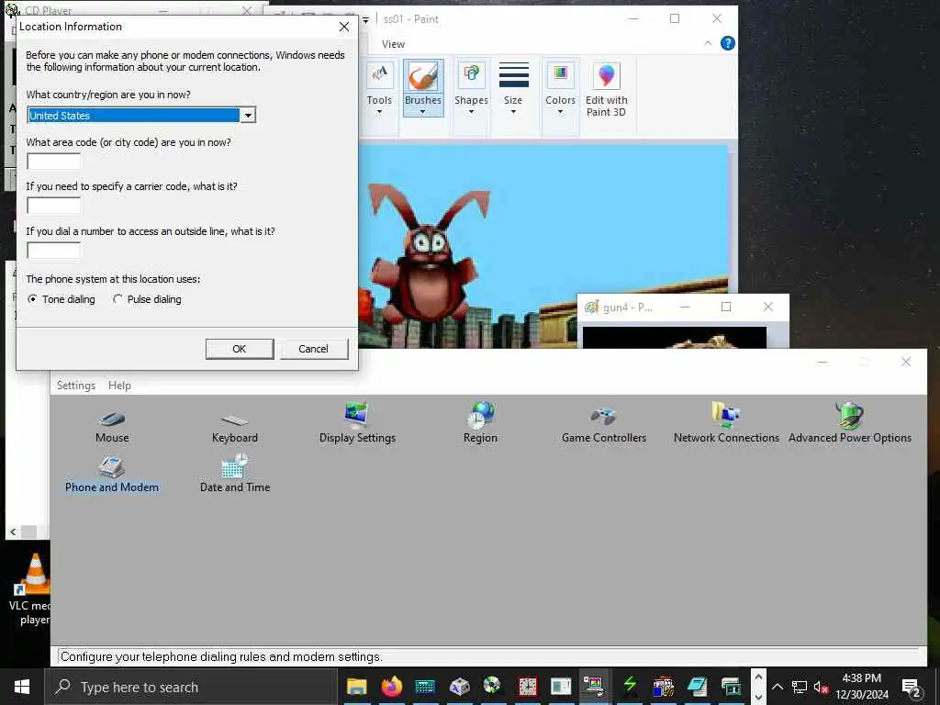The height and width of the screenshot is (705, 940).
Task: Click the left scroll arrow near desktop edge
Action: 13,532
